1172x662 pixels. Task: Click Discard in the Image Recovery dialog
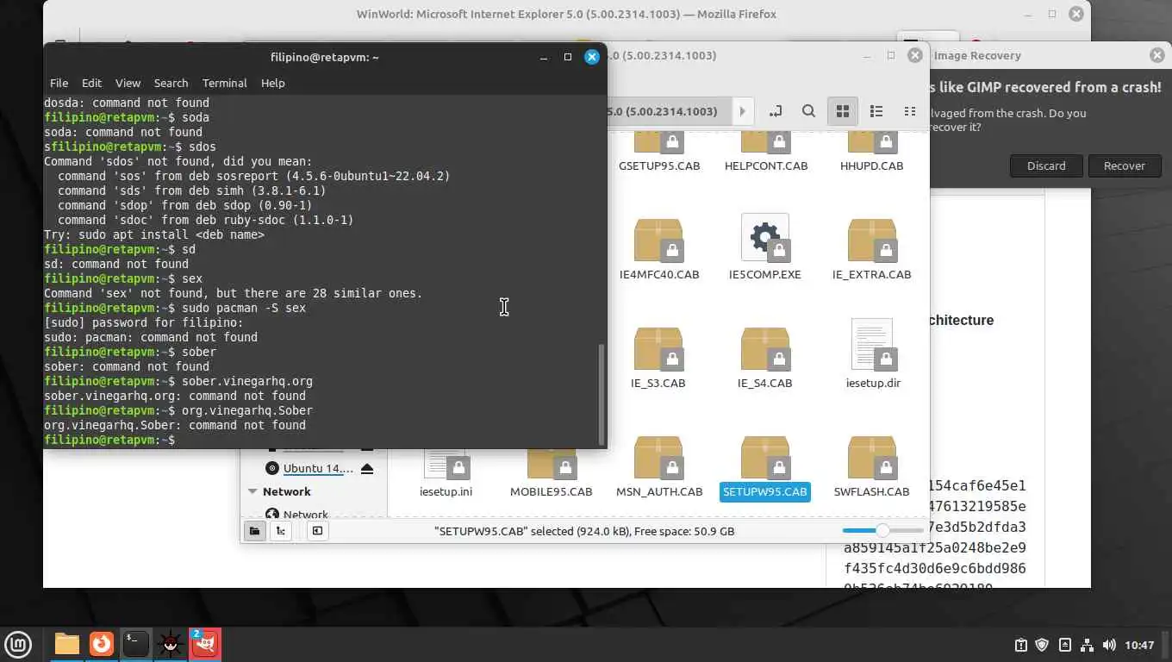click(1046, 165)
